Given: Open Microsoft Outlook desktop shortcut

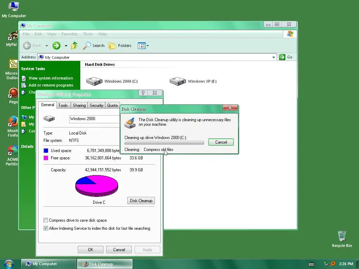Looking at the screenshot, I should point(12,69).
